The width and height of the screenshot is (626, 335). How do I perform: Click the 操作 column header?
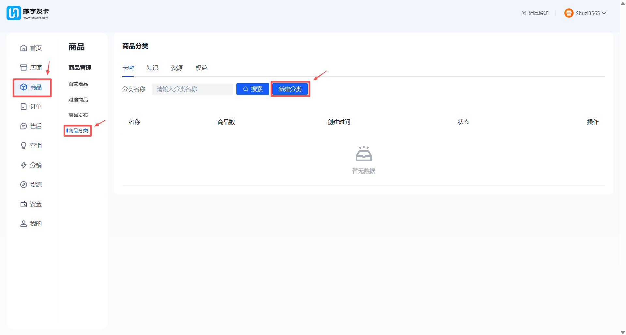tap(593, 122)
